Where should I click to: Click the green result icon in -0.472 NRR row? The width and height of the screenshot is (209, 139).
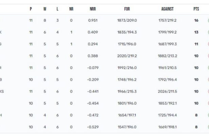tap(208, 115)
